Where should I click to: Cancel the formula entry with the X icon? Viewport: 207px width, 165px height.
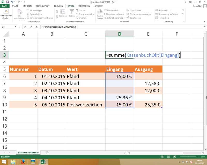coord(25,27)
